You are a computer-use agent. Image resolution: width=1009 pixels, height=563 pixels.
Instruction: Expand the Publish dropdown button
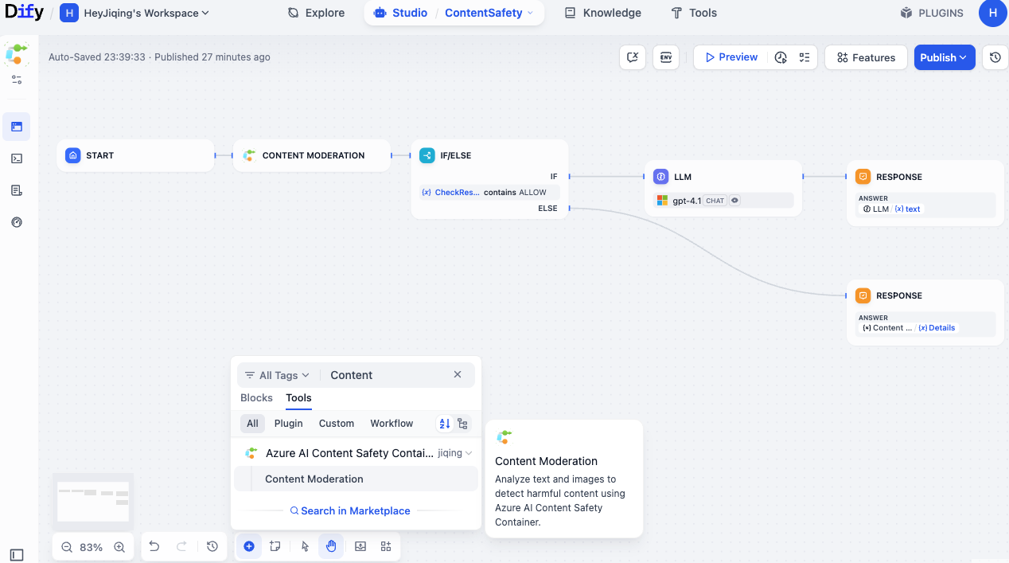944,57
